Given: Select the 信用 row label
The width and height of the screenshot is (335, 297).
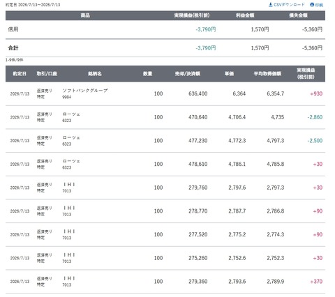Looking at the screenshot, I should (13, 29).
